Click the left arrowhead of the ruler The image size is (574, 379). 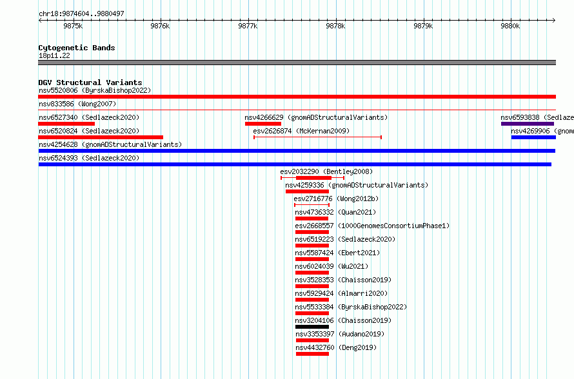pos(40,20)
